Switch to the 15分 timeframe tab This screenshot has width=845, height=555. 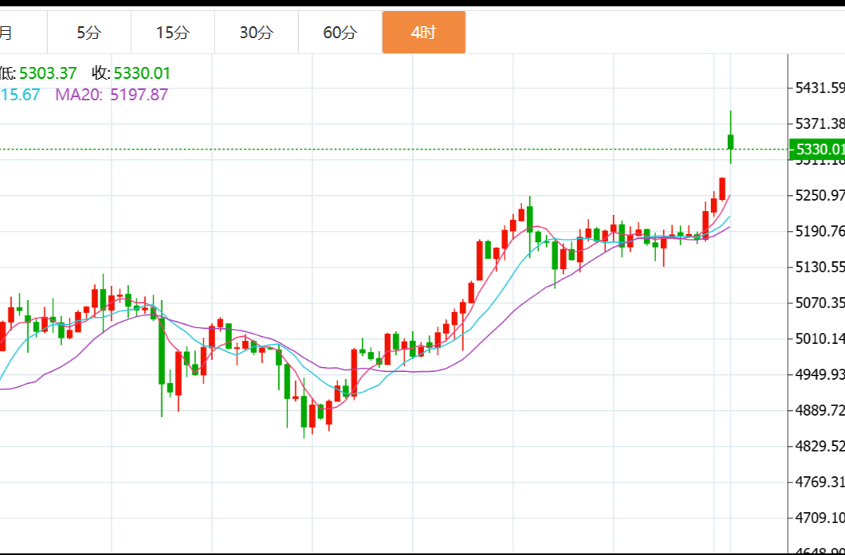tap(173, 33)
